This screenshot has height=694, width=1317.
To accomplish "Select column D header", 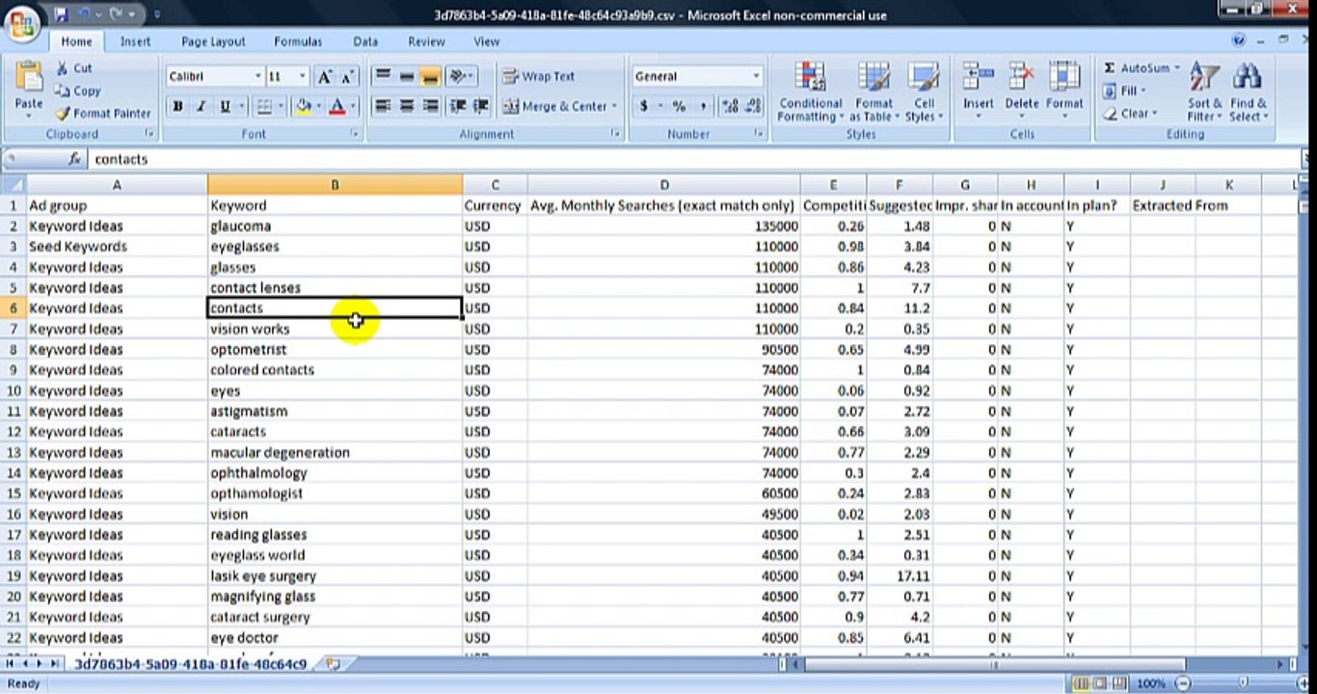I will (x=664, y=184).
